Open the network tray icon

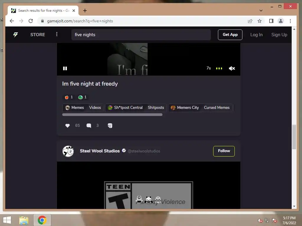pos(267,220)
